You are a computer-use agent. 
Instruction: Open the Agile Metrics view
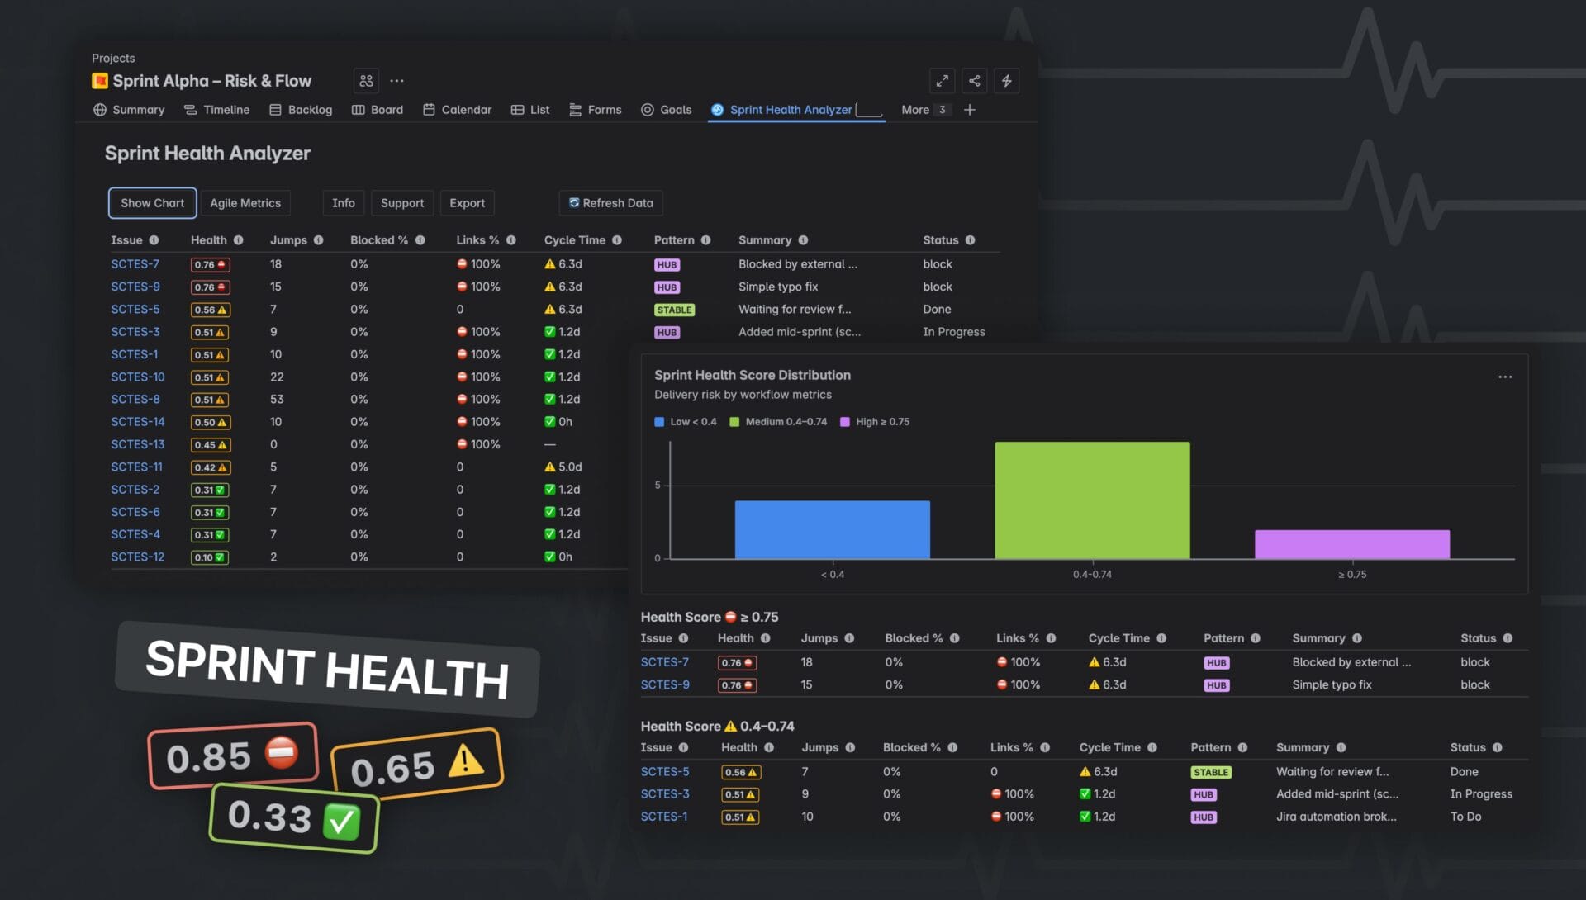(x=245, y=203)
